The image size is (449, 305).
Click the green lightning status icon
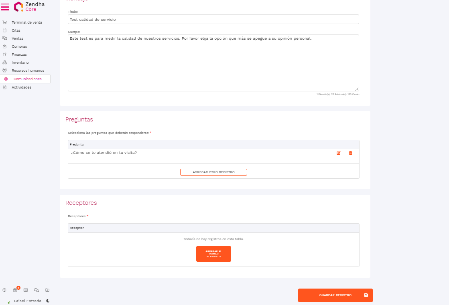pos(9,302)
